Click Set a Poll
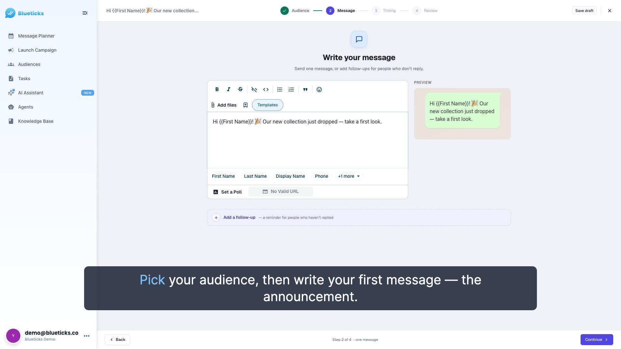The height and width of the screenshot is (349, 621). 227,192
